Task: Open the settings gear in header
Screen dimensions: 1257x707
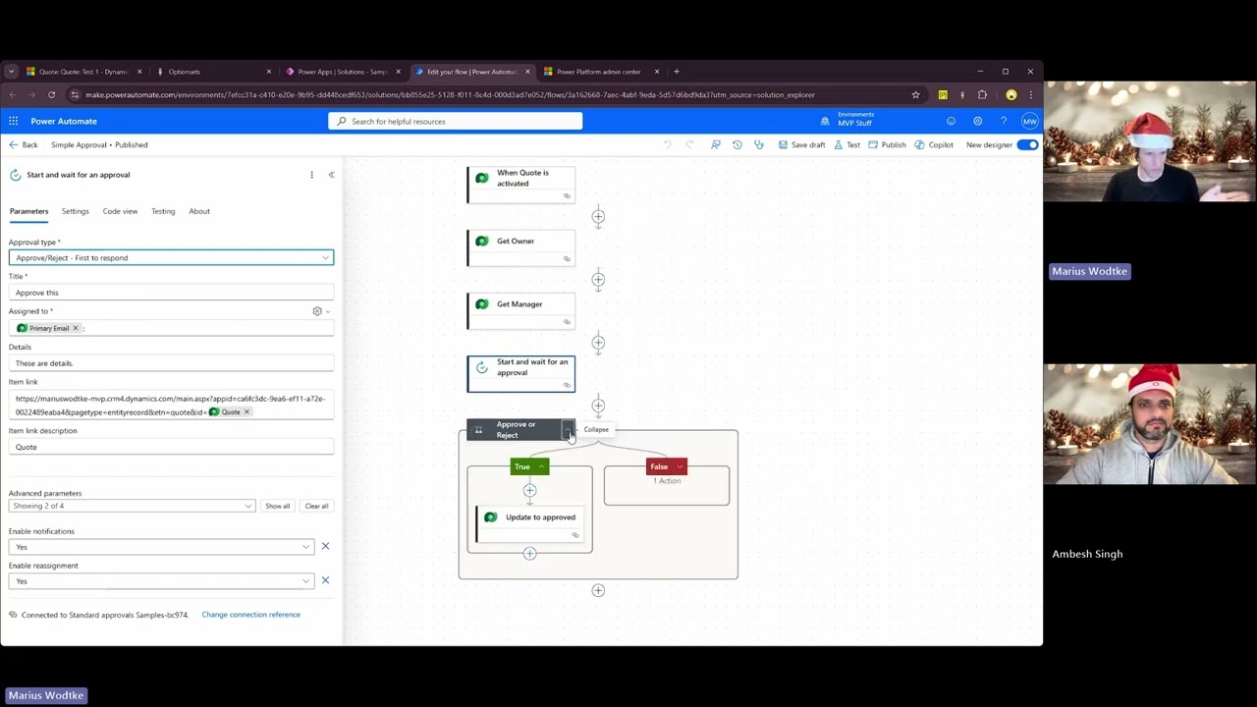Action: point(977,121)
